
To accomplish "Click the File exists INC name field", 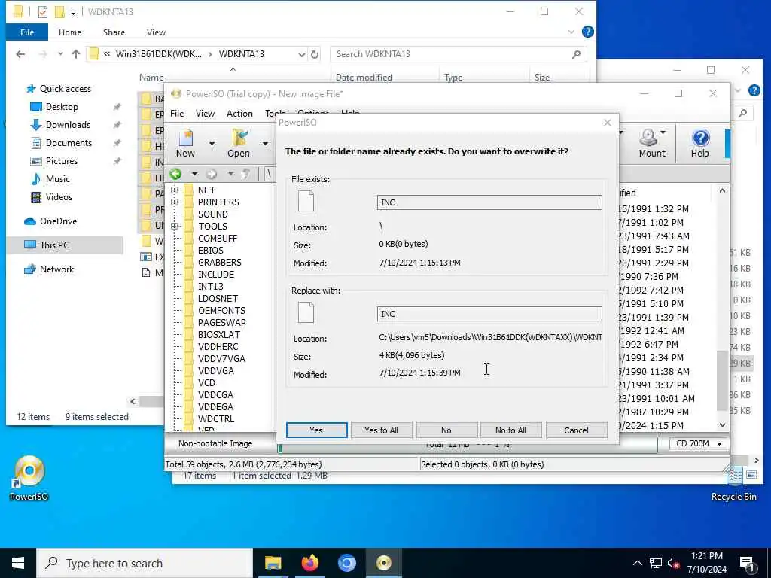I will [x=489, y=202].
